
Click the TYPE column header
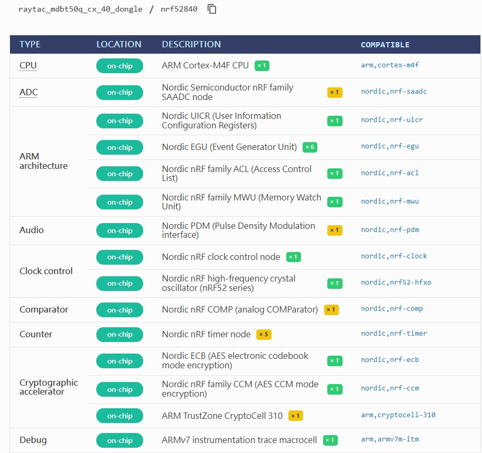point(30,45)
